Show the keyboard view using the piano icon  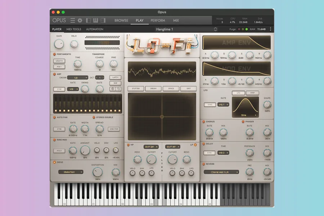(96, 21)
